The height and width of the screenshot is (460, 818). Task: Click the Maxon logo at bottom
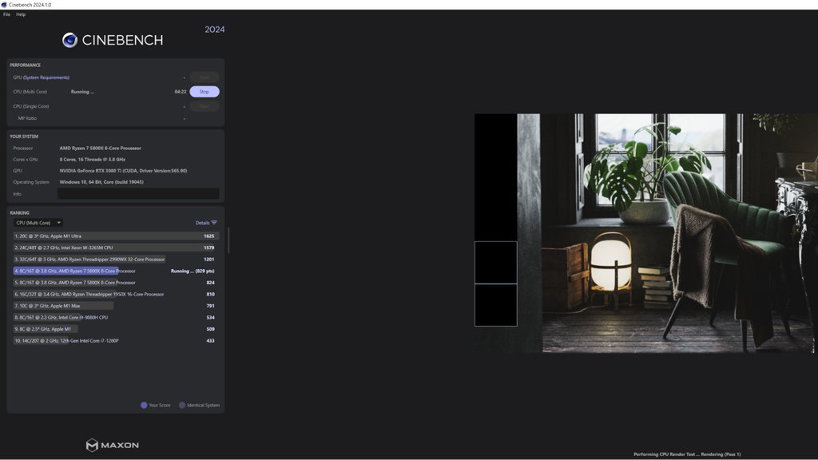pyautogui.click(x=112, y=445)
